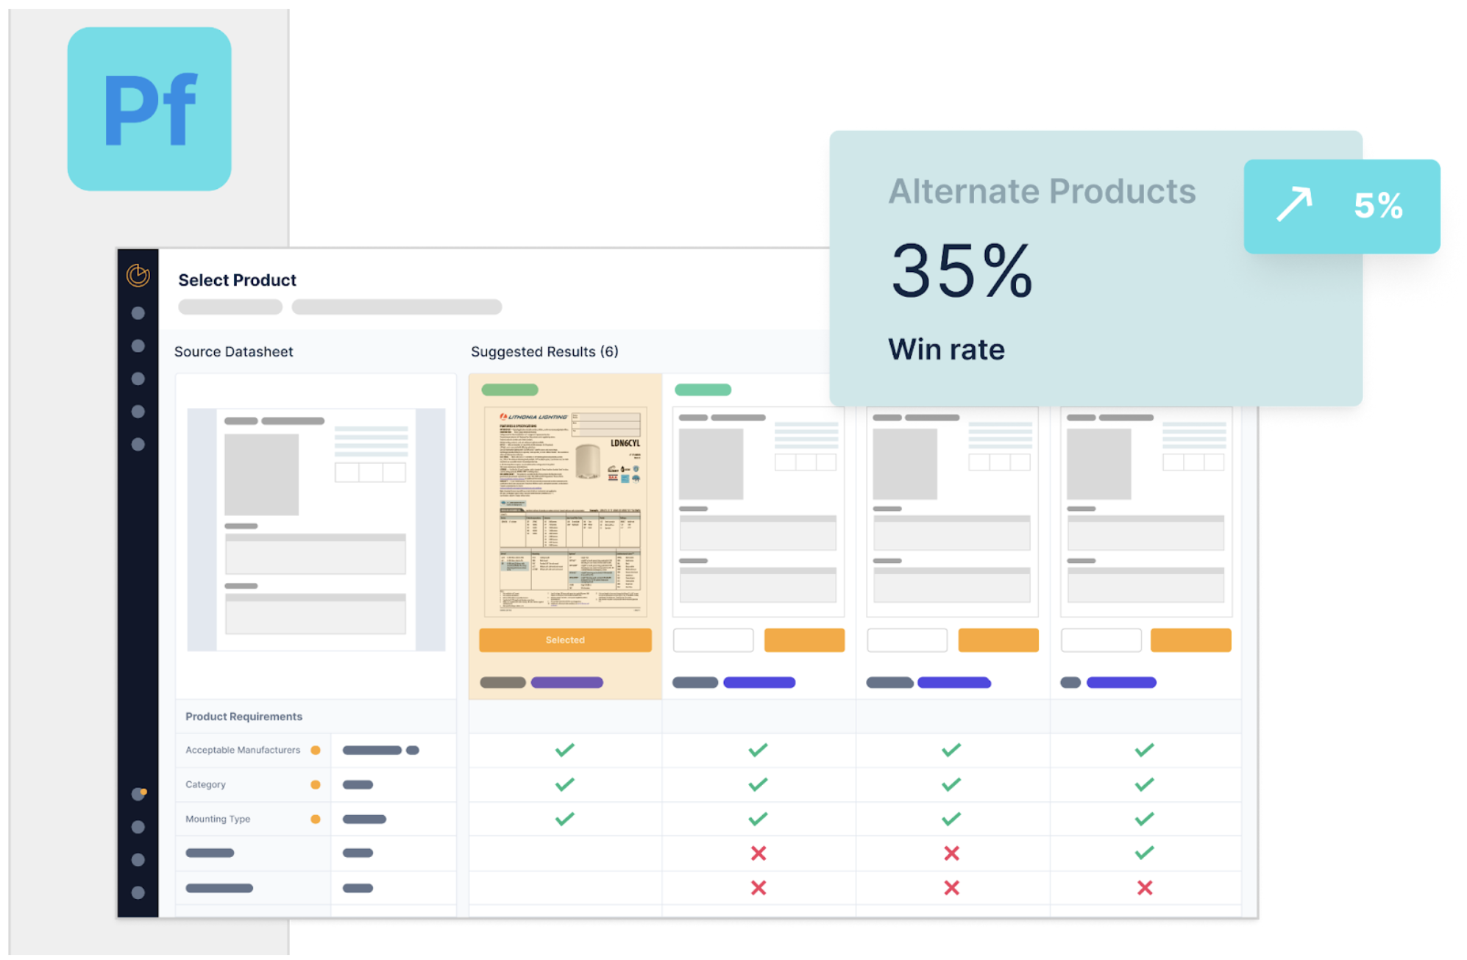The image size is (1467, 960).
Task: Open the Lithonia Lighting LDN6CYL datasheet thumbnail
Action: pos(565,511)
